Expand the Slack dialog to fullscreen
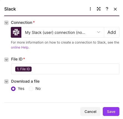This screenshot has width=123, height=119. (x=99, y=9)
